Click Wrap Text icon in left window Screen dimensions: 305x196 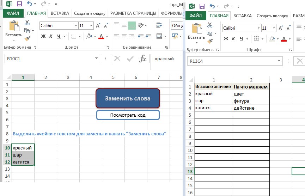click(159, 25)
